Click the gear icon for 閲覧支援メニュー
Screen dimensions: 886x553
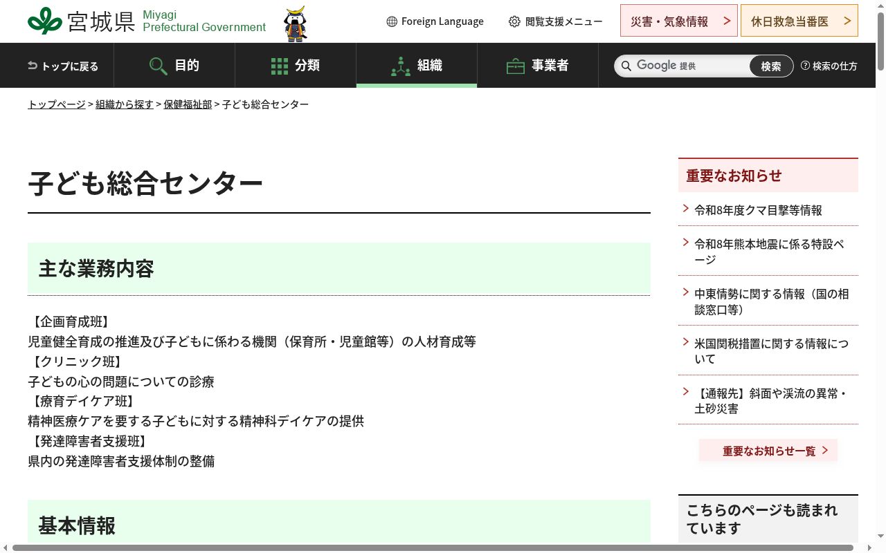click(514, 21)
